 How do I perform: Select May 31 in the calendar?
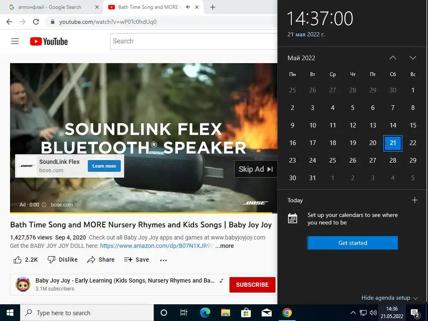(313, 178)
